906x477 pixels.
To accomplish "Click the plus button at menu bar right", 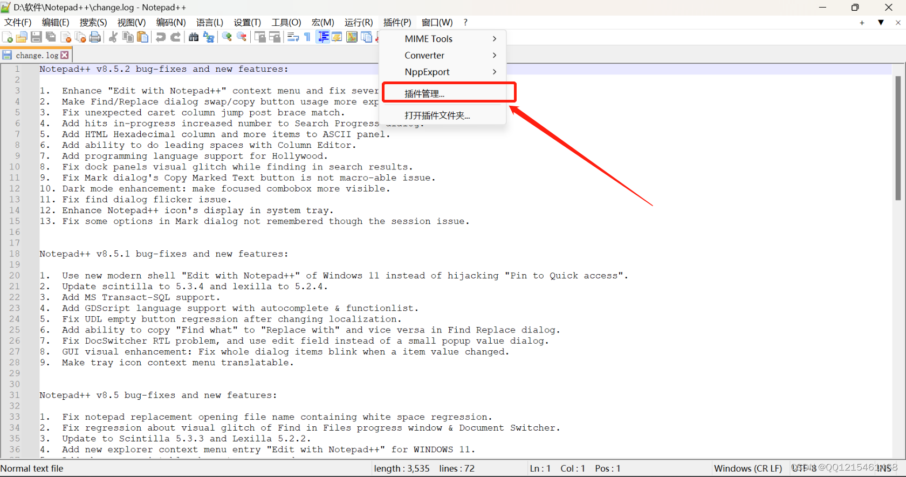I will click(x=862, y=23).
